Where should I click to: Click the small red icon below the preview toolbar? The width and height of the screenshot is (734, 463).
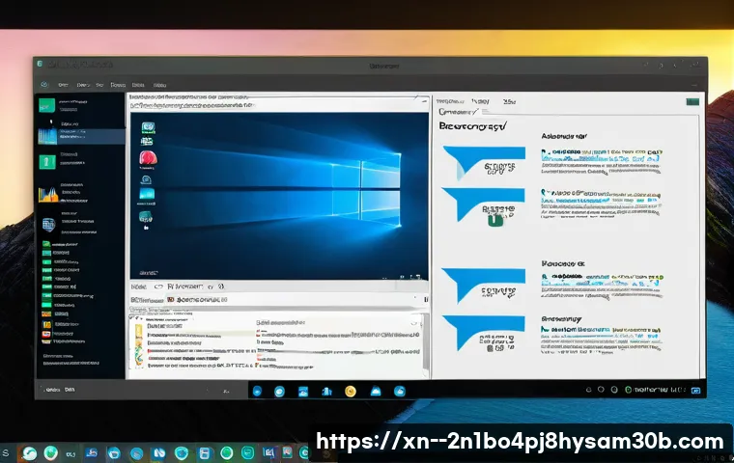tap(171, 299)
